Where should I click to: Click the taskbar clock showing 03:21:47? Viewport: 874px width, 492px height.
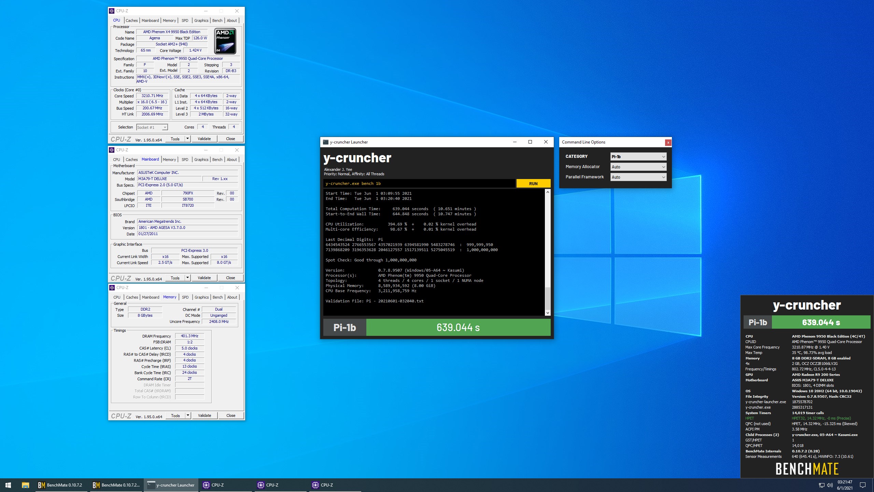[x=845, y=485]
